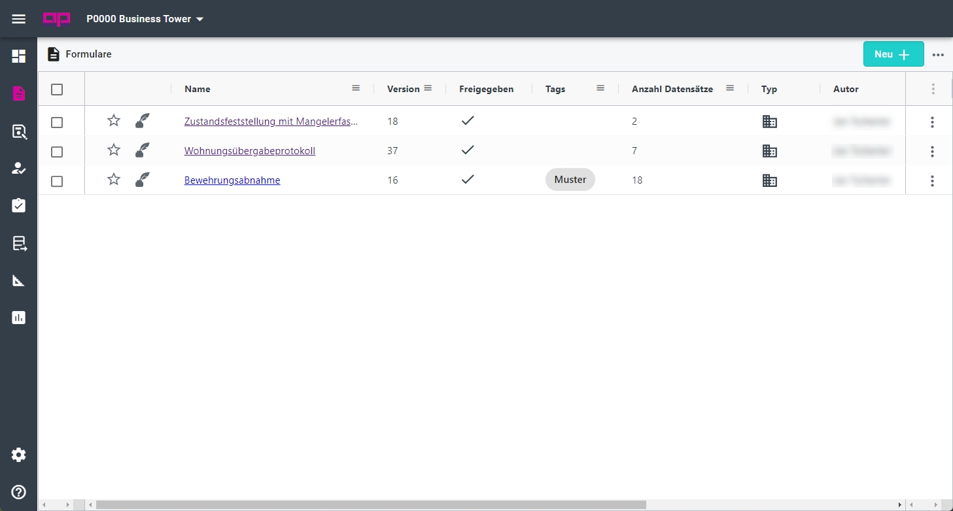The height and width of the screenshot is (511, 953).
Task: Open the hamburger menu at top left
Action: [18, 19]
